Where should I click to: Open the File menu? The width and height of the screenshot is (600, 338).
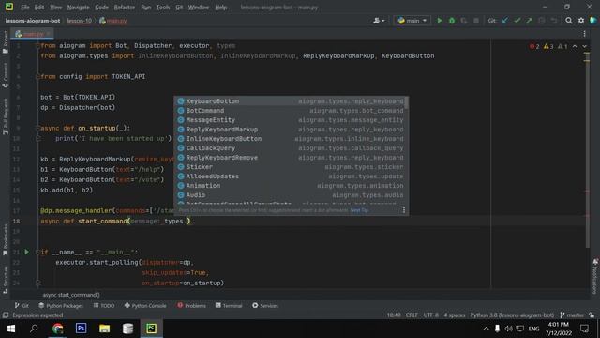pos(25,8)
